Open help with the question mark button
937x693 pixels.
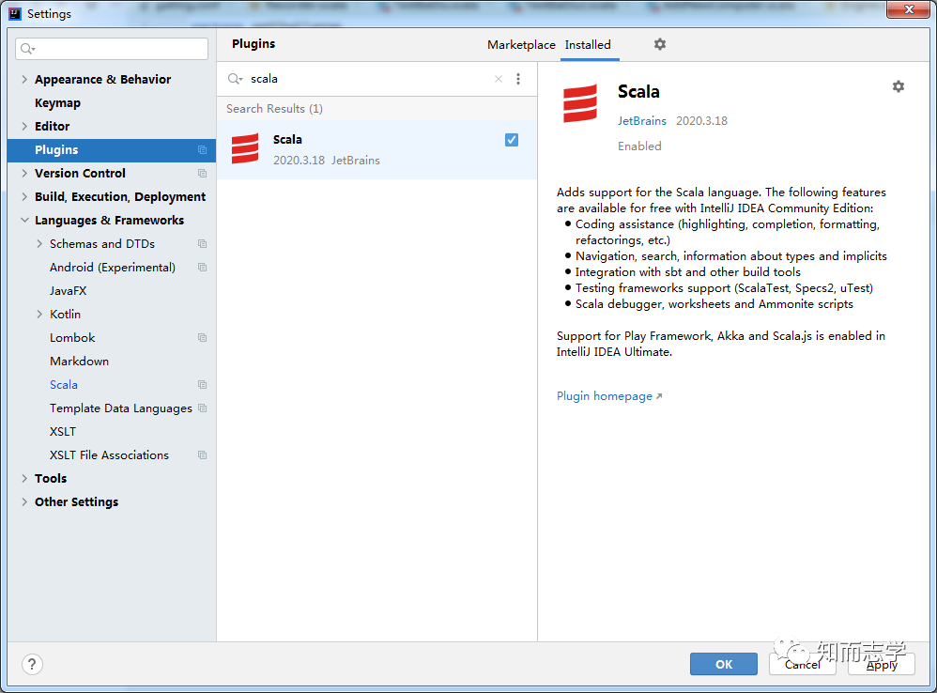(32, 664)
